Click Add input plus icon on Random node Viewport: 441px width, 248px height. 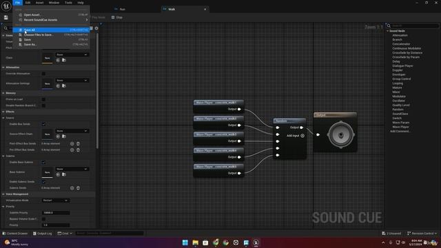coord(302,136)
